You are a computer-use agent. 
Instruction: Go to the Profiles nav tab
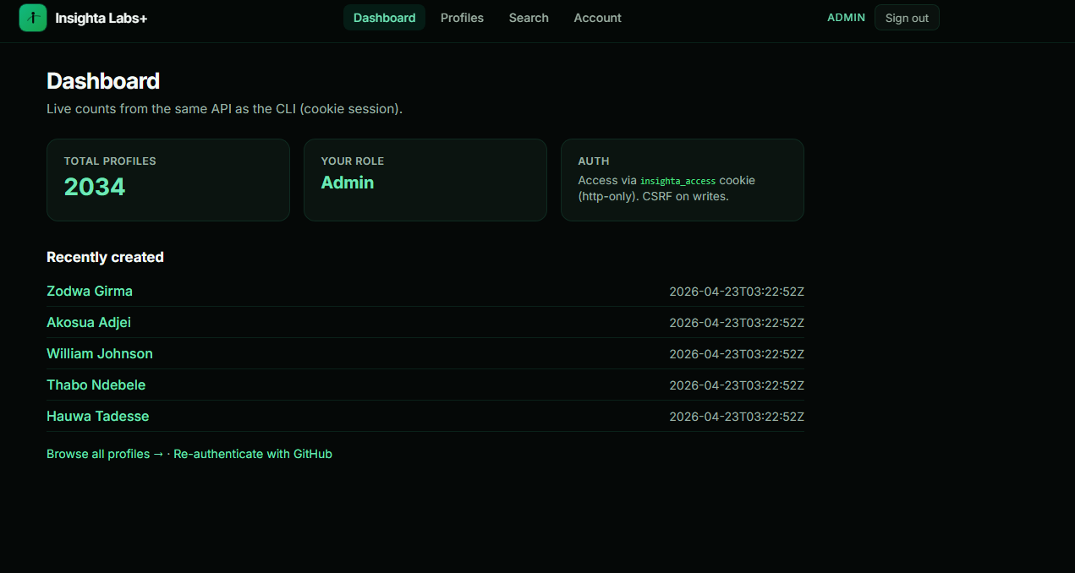(462, 18)
